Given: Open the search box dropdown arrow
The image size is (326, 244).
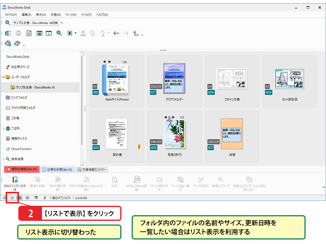Looking at the screenshot, I should 62,23.
